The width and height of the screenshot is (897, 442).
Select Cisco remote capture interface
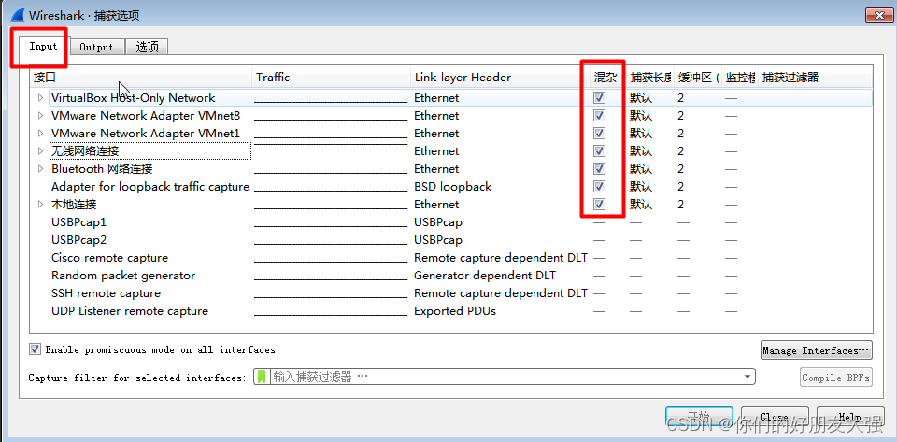coord(450,257)
